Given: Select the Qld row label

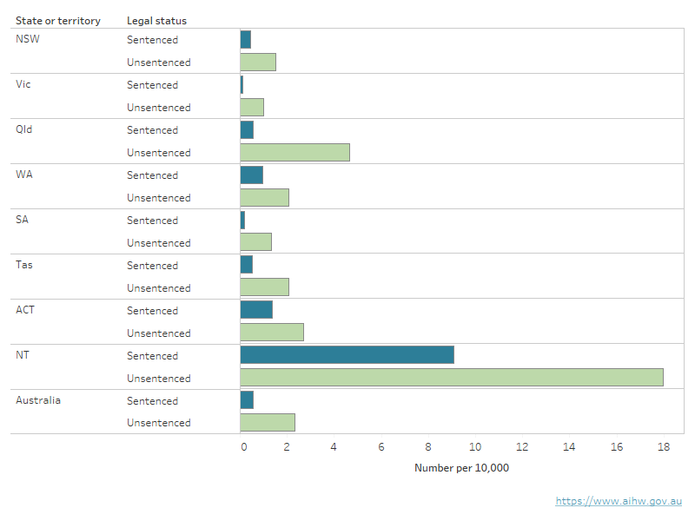Looking at the screenshot, I should 24,129.
